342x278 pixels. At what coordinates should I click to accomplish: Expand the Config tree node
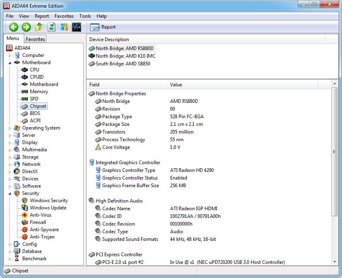point(10,245)
